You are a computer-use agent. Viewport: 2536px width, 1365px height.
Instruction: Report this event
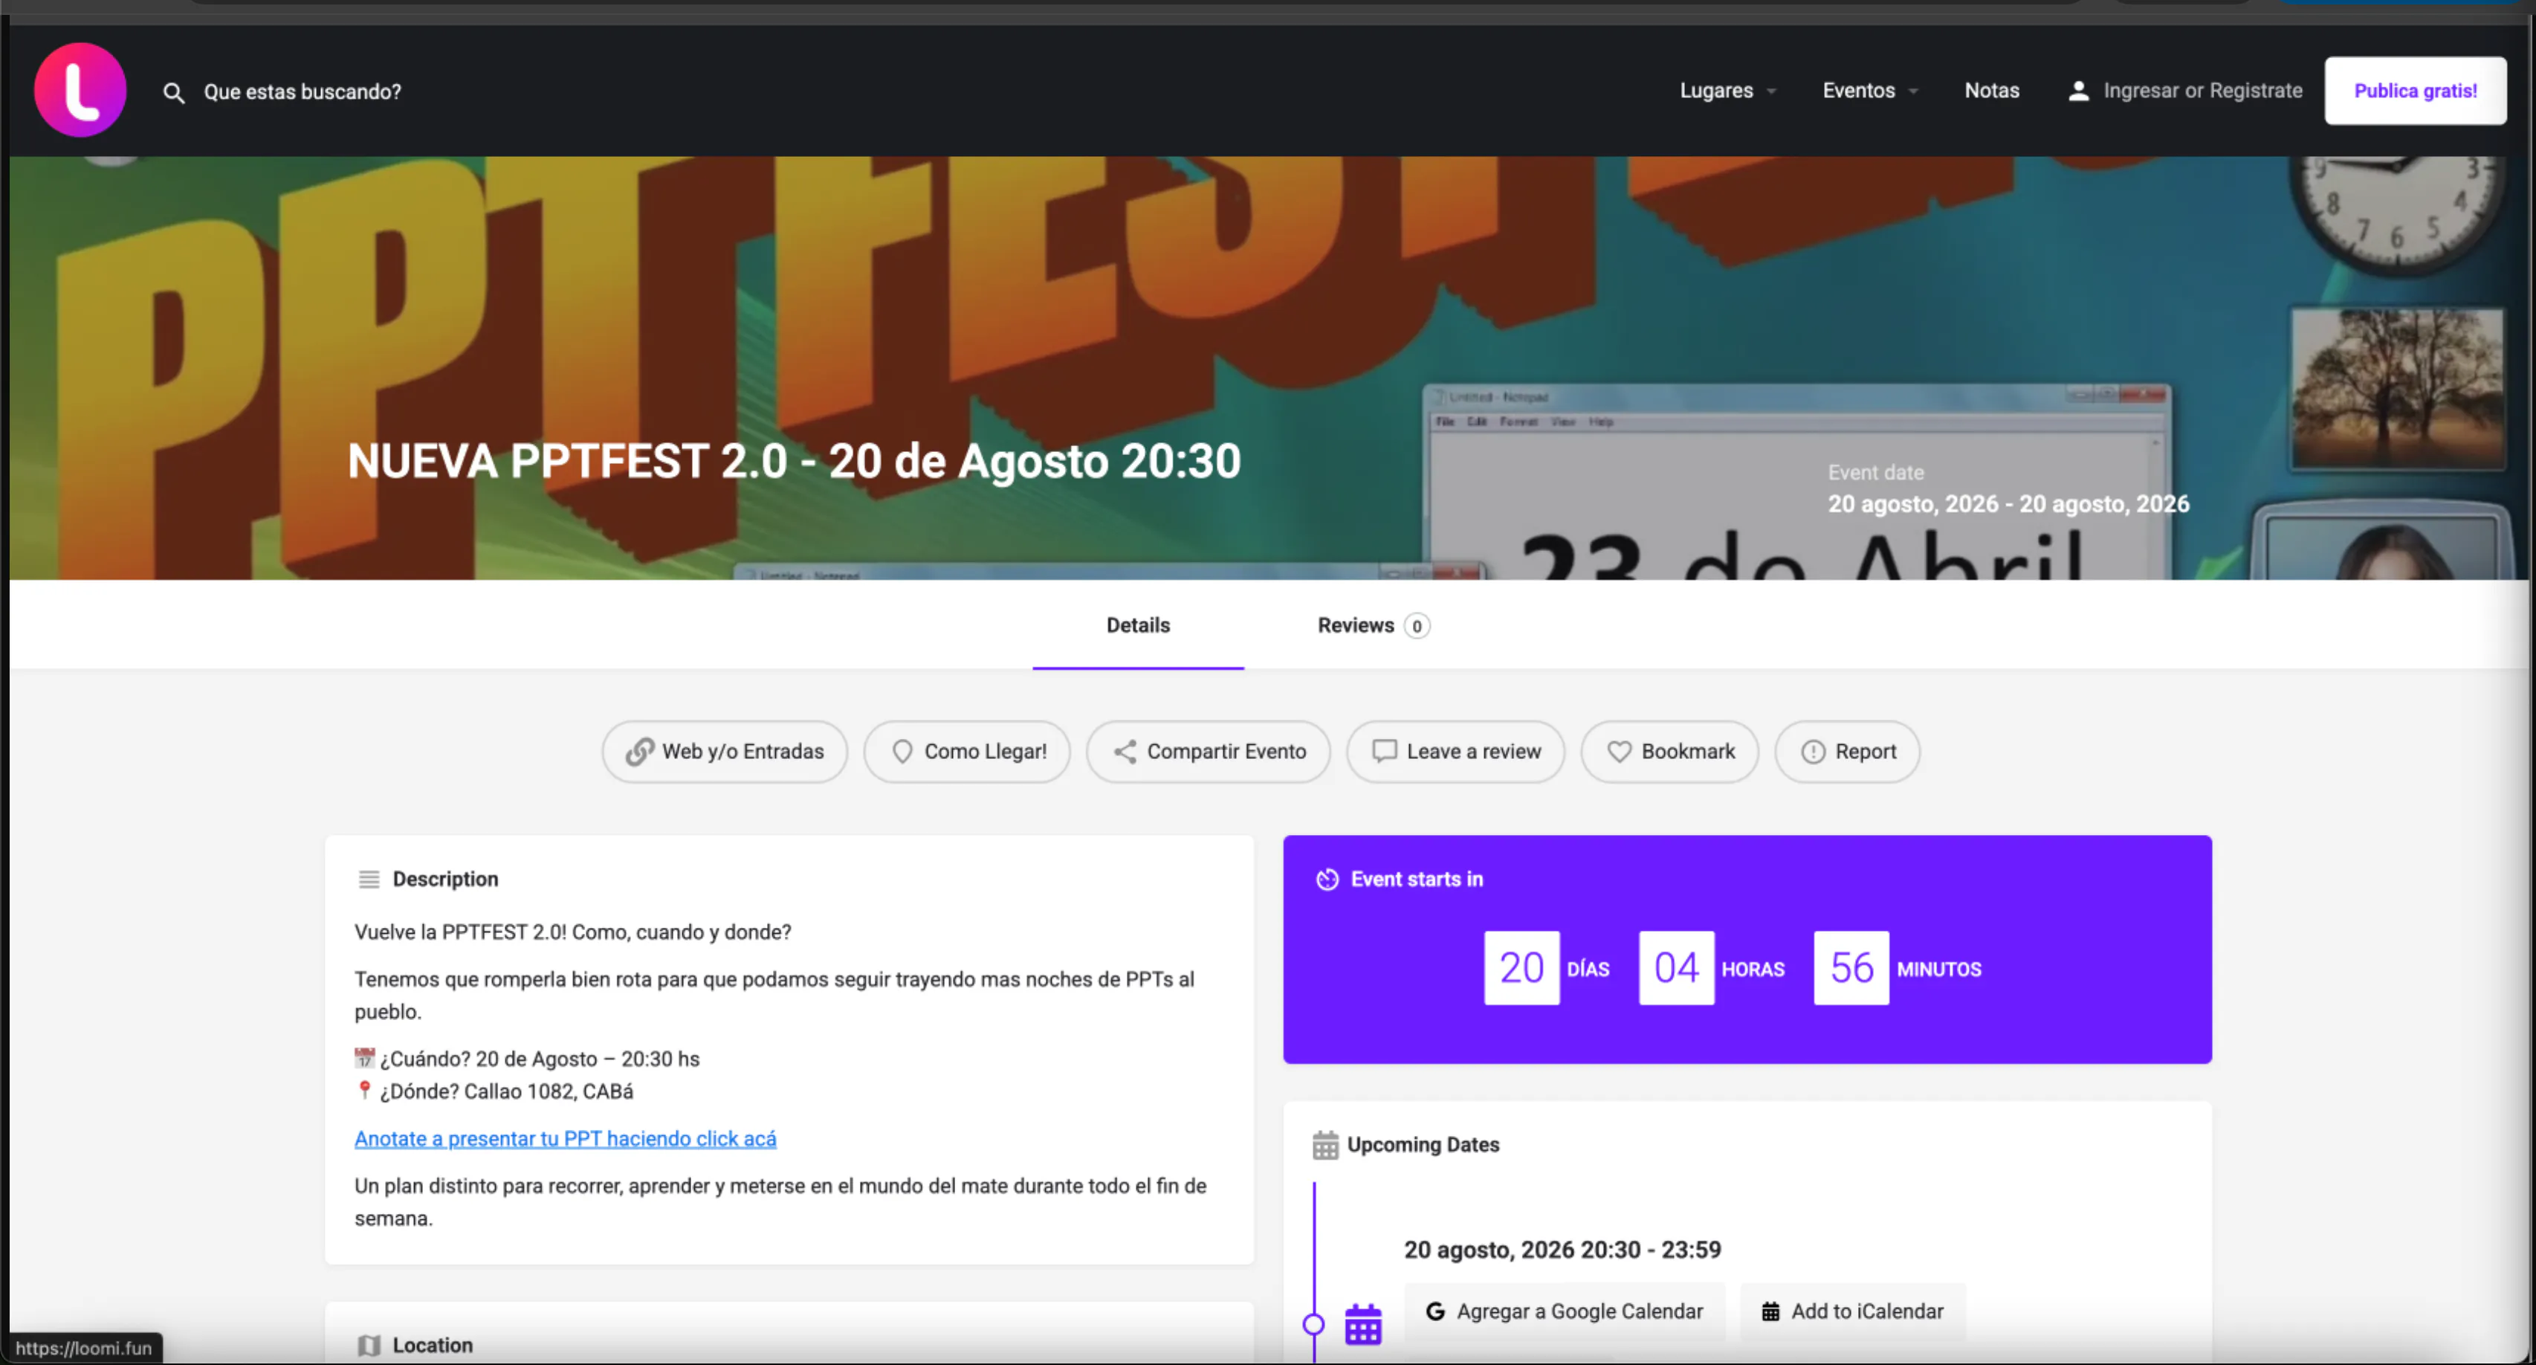(1848, 752)
